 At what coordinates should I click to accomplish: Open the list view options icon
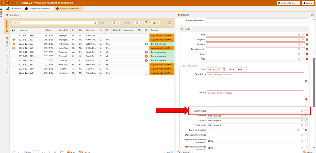[x=169, y=23]
